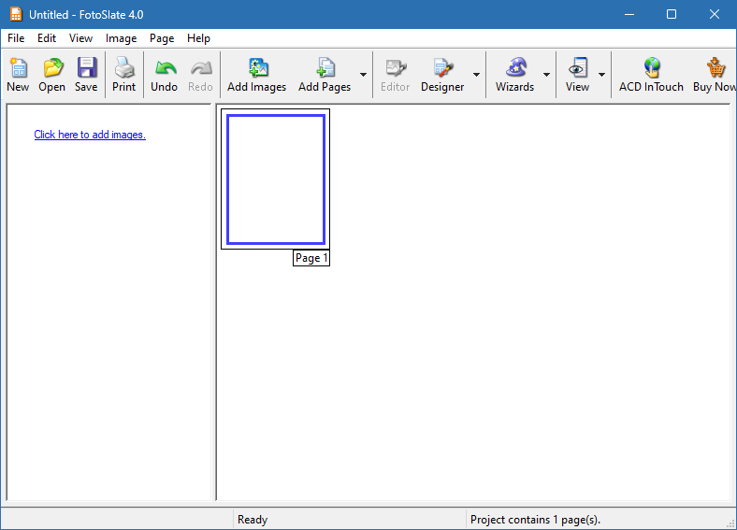Expand the toolbar View dropdown arrow

[x=601, y=75]
